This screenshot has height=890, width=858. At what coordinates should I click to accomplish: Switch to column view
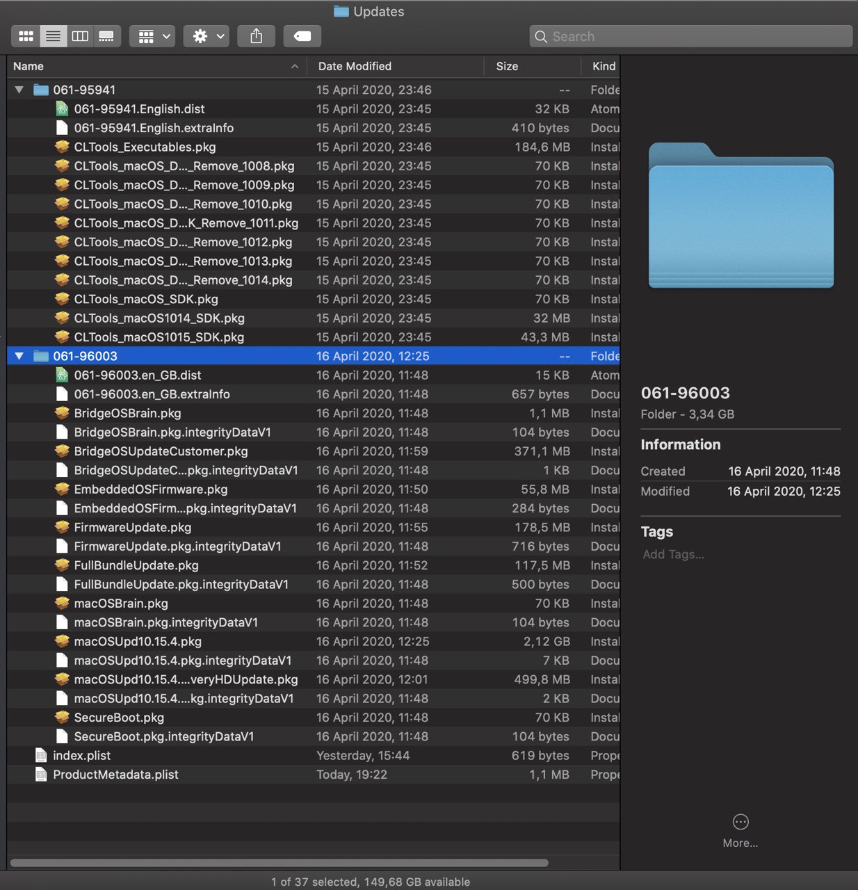coord(80,36)
